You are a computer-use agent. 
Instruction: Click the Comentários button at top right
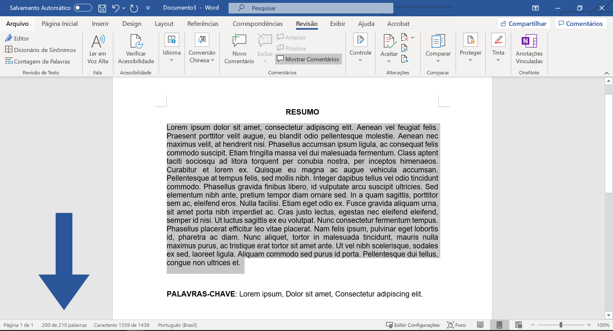(581, 24)
